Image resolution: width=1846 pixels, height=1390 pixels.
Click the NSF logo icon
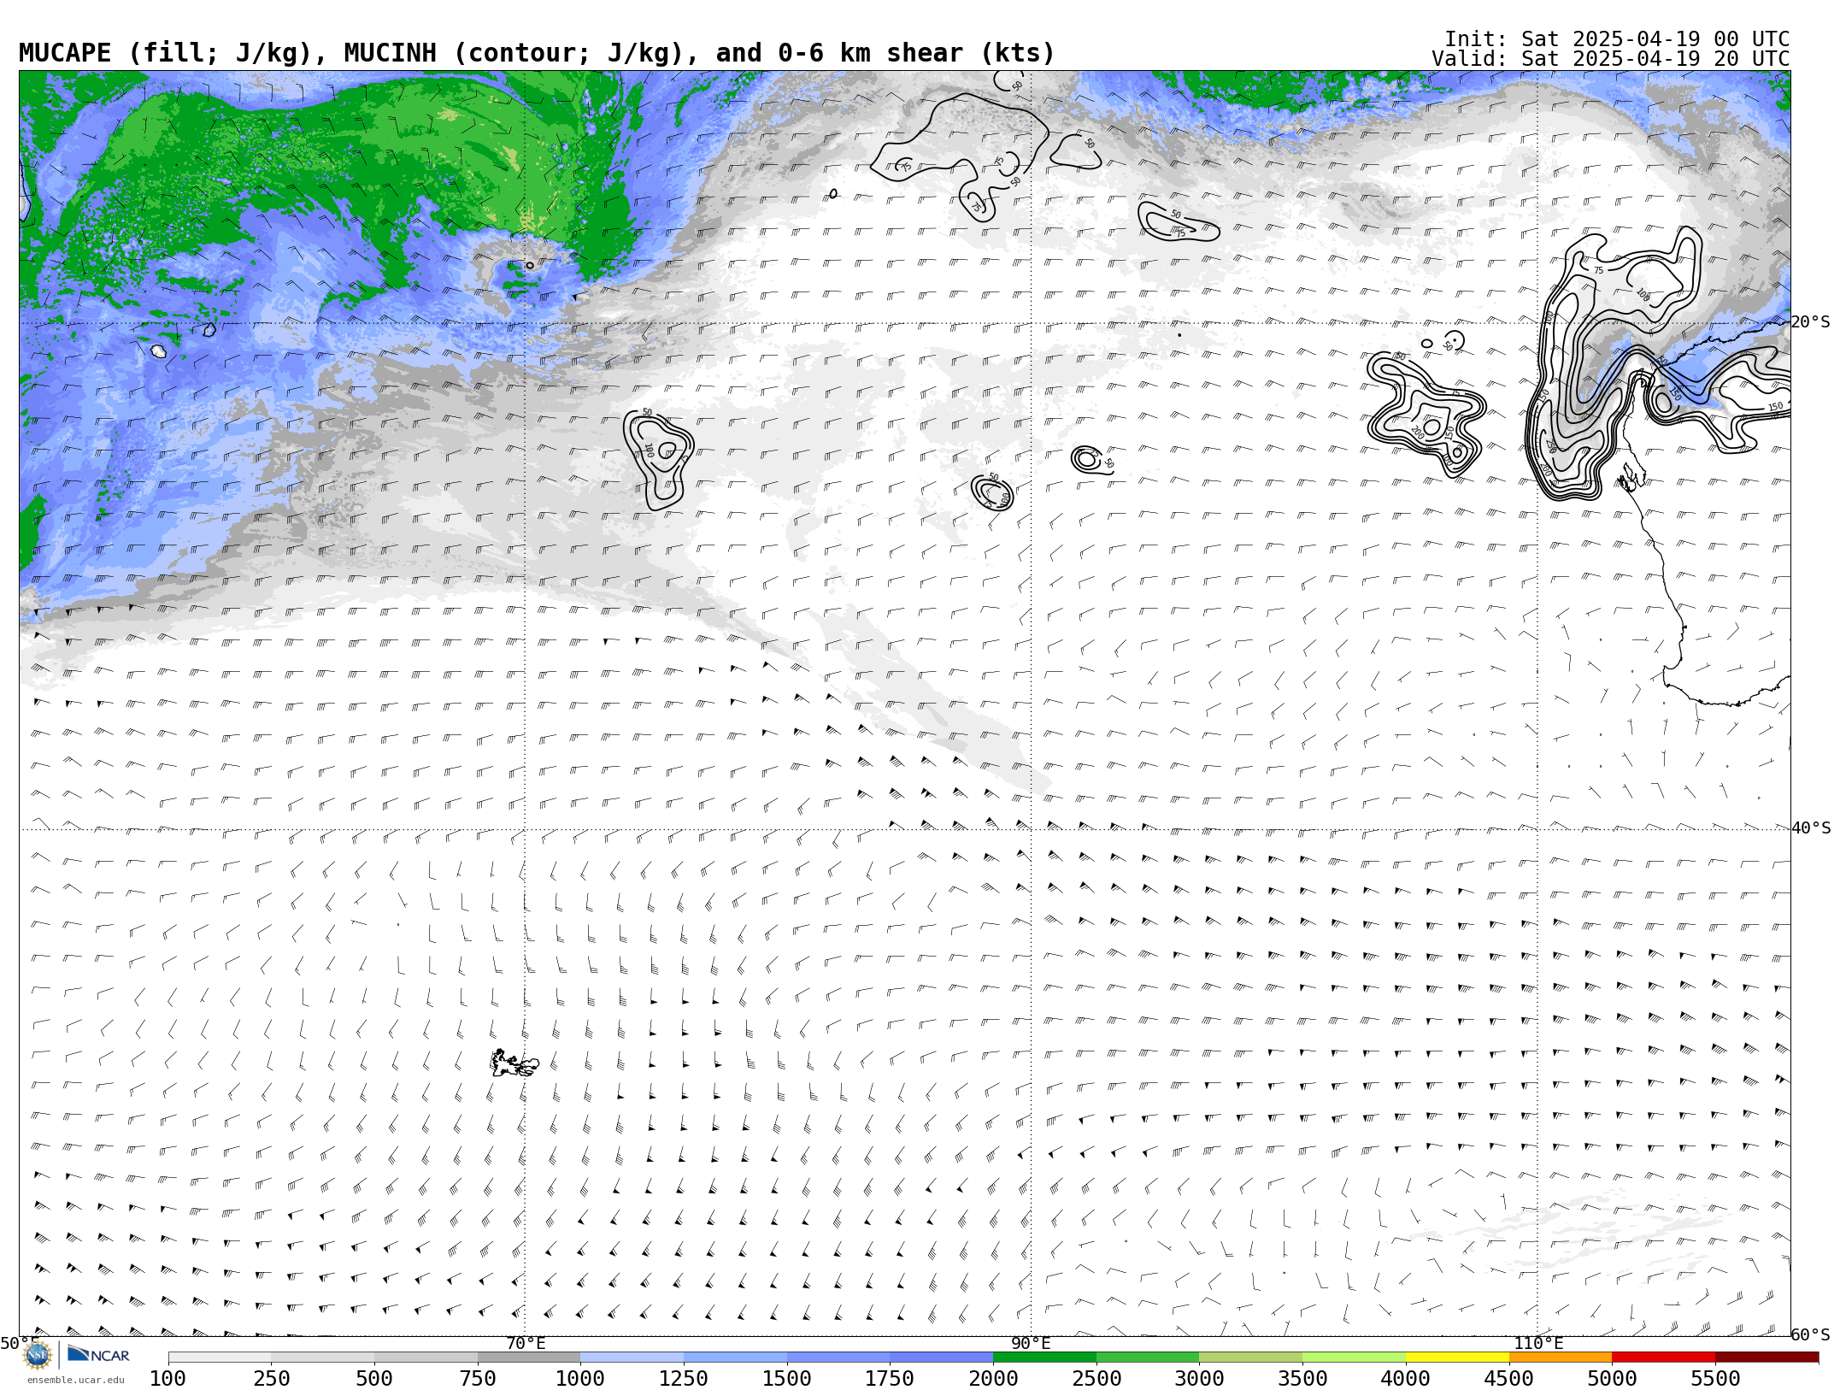[38, 1355]
